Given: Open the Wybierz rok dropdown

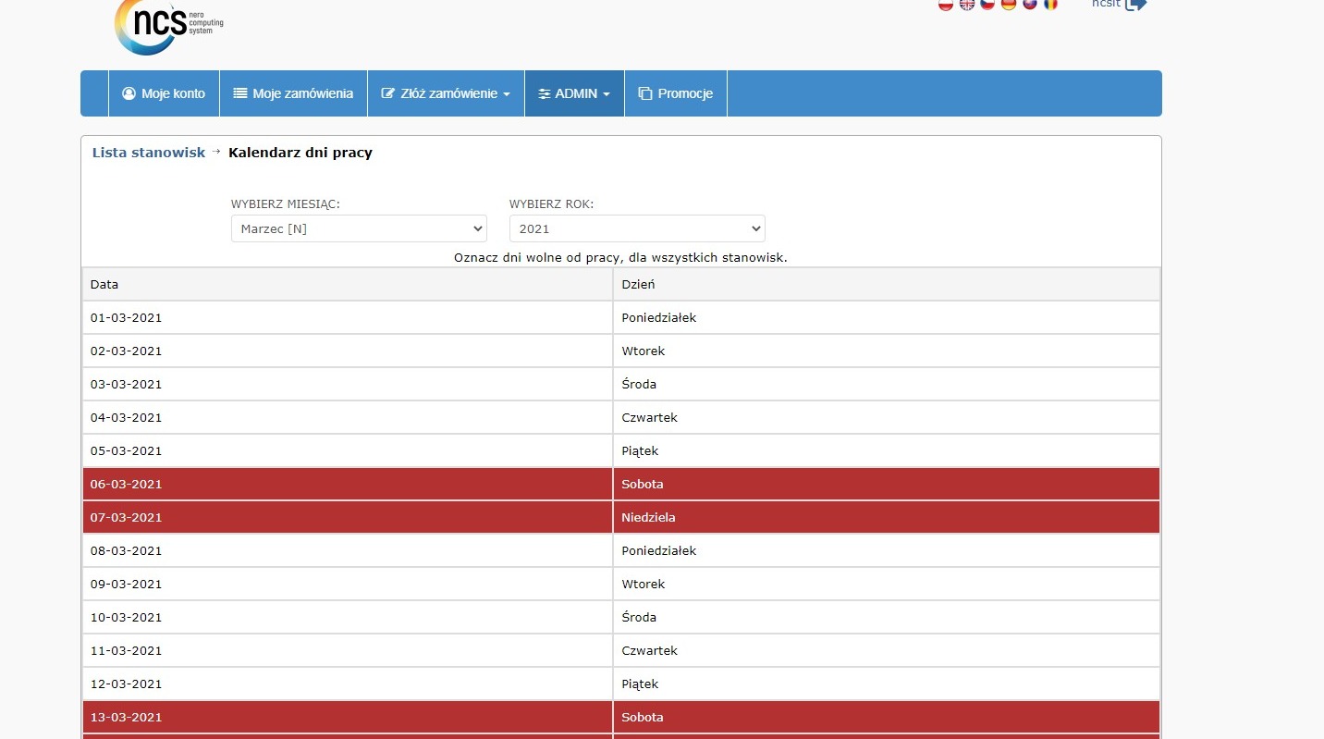Looking at the screenshot, I should click(637, 228).
